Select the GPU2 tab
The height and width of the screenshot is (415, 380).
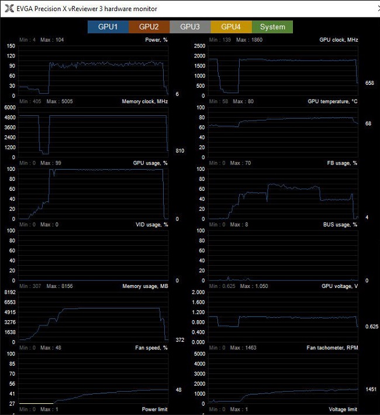tap(149, 27)
